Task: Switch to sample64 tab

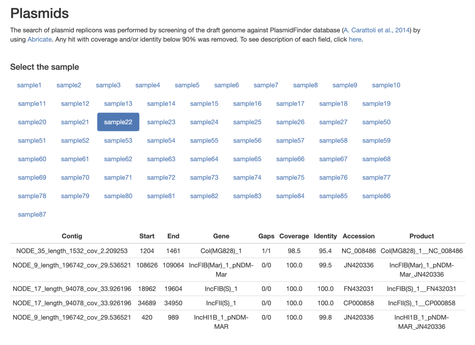Action: coord(204,159)
